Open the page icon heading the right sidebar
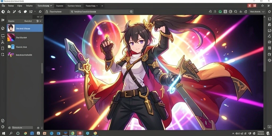The height and width of the screenshot is (136, 272). [269, 19]
